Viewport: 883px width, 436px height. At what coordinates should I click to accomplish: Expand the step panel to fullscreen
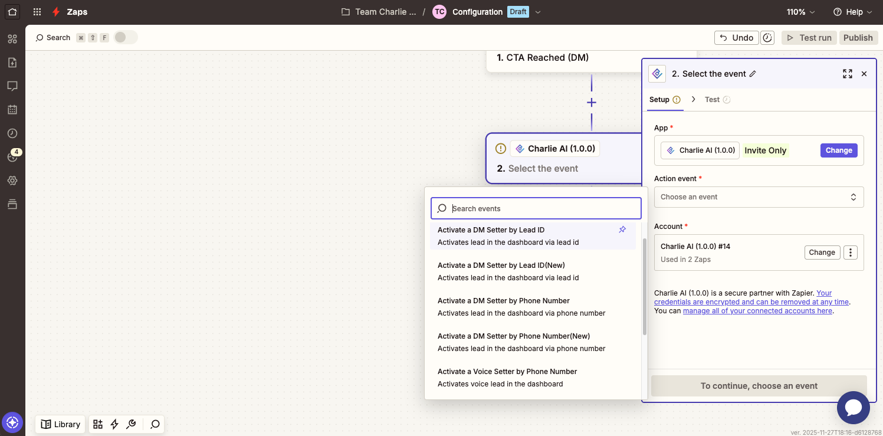[x=848, y=74]
